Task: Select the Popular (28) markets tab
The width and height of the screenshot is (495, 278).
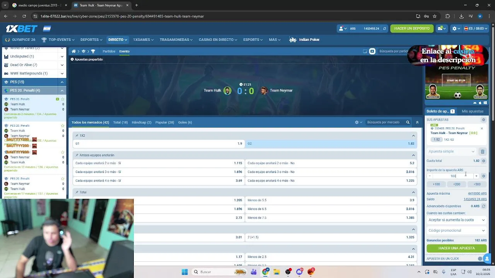Action: point(165,122)
